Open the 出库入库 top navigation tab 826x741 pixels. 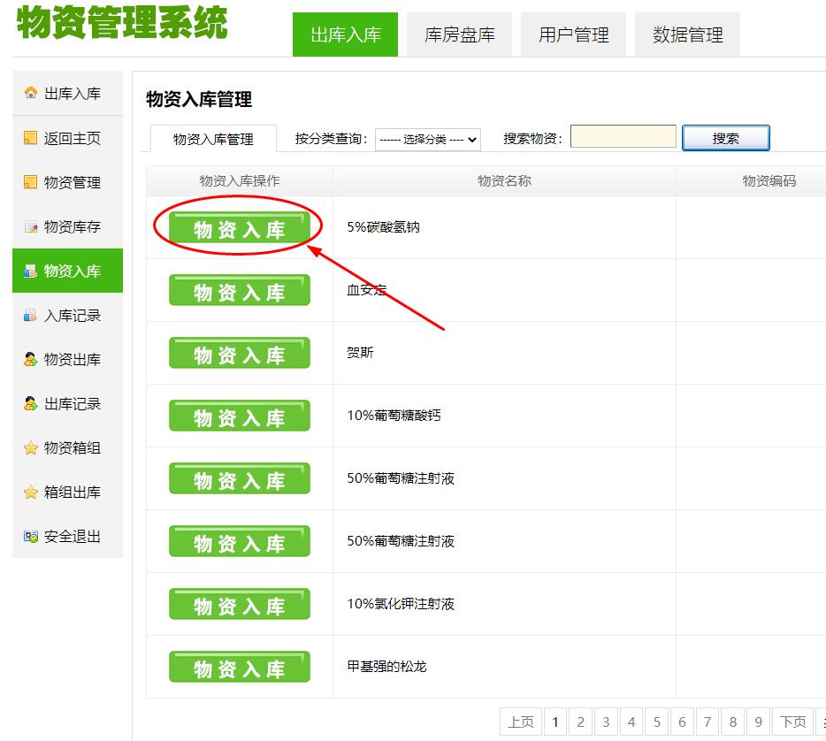tap(345, 34)
